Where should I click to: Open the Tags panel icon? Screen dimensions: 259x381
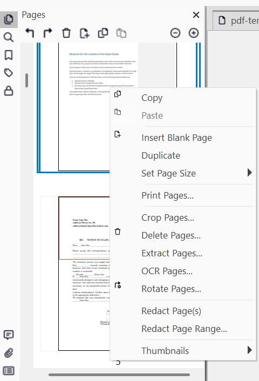click(9, 73)
